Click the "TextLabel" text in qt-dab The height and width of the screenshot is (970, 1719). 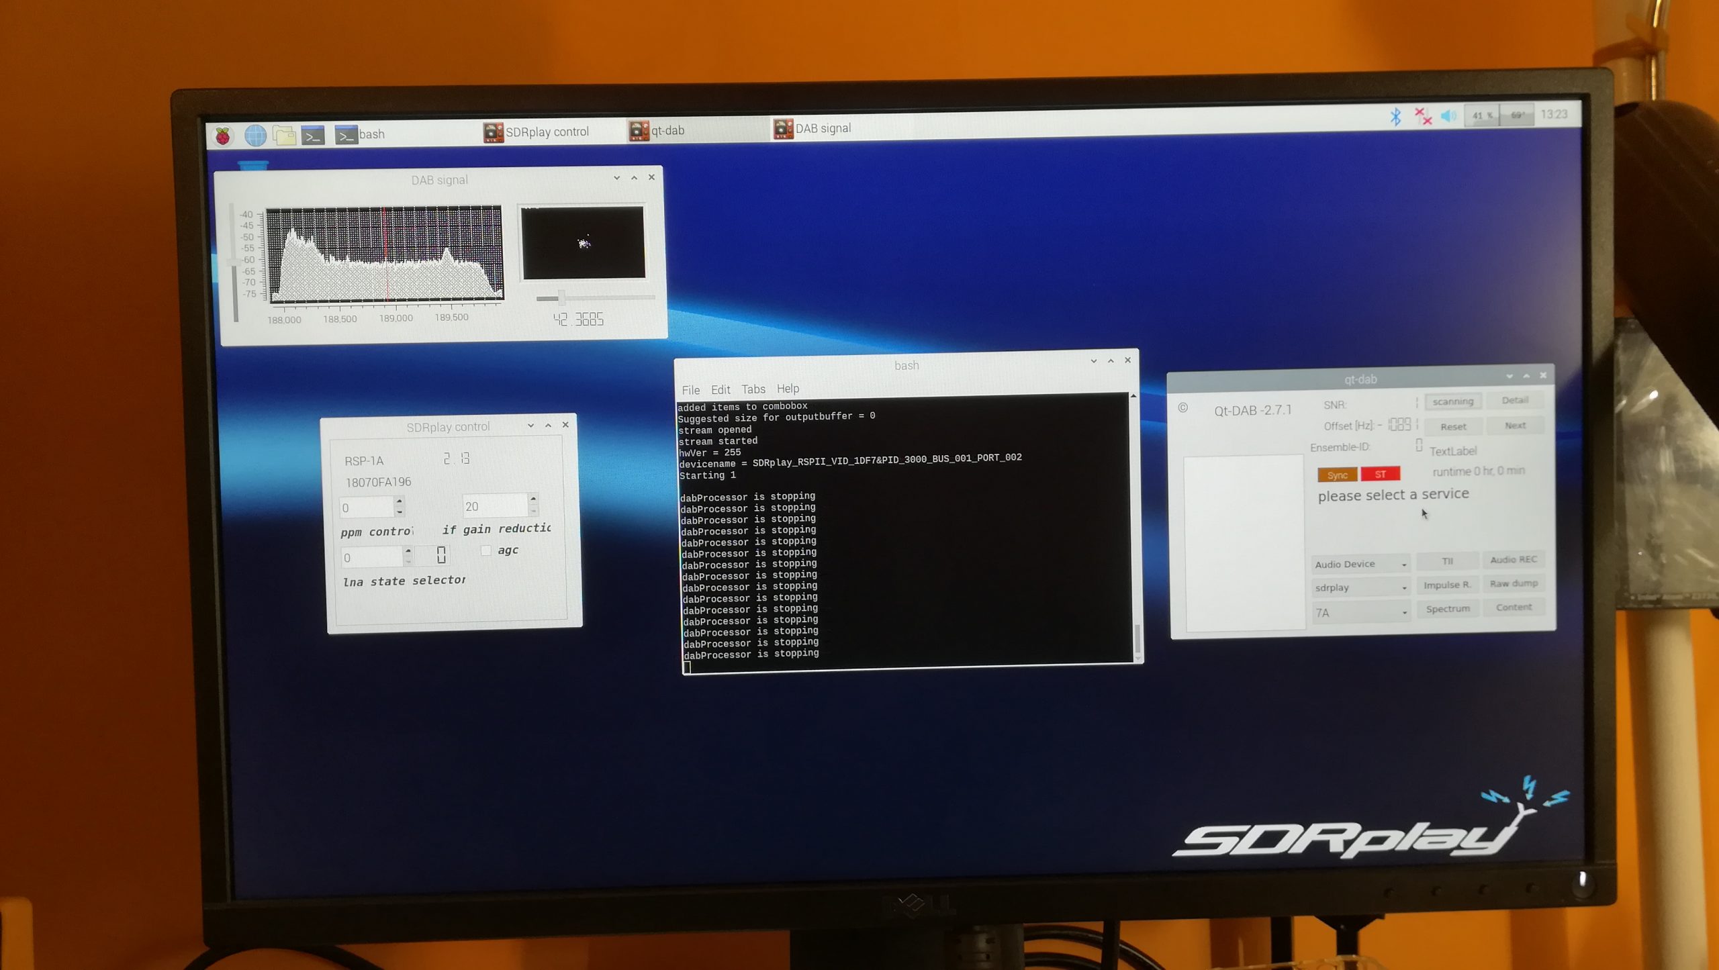(x=1452, y=451)
